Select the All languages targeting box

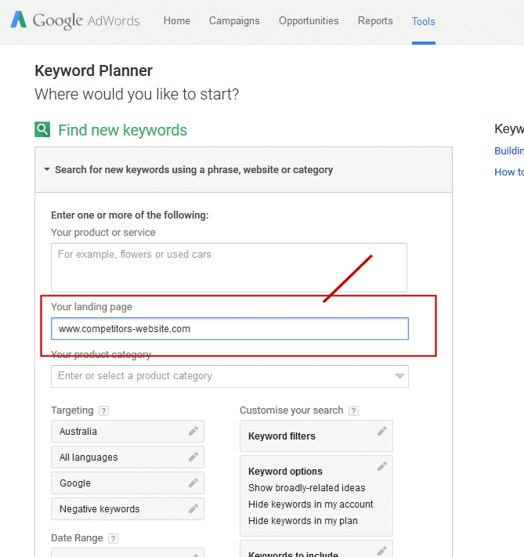pyautogui.click(x=128, y=458)
